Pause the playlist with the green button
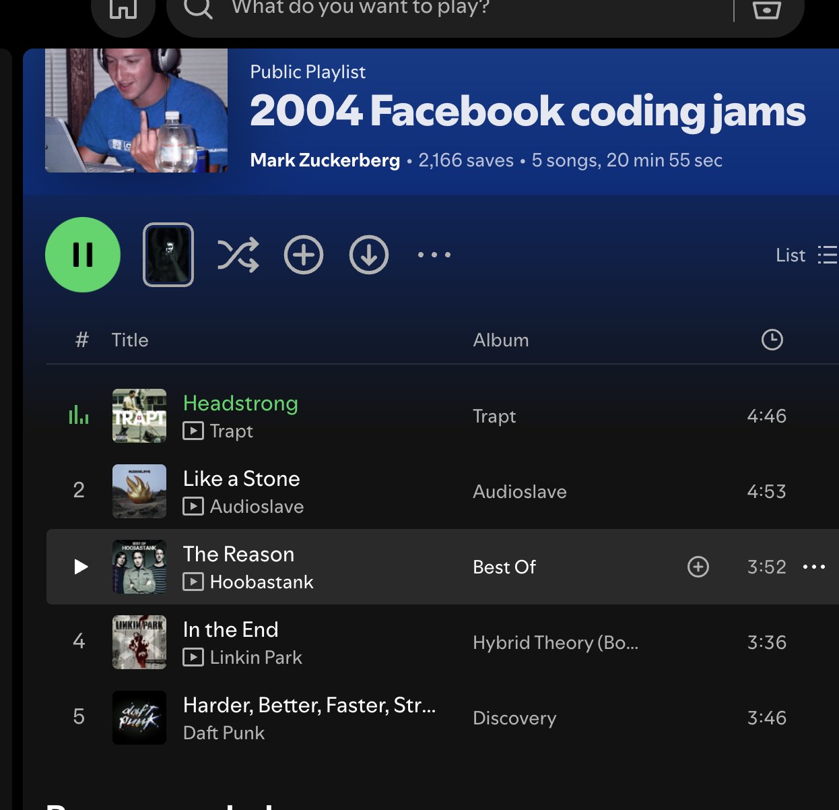Screen dimensions: 839x810 [x=83, y=255]
